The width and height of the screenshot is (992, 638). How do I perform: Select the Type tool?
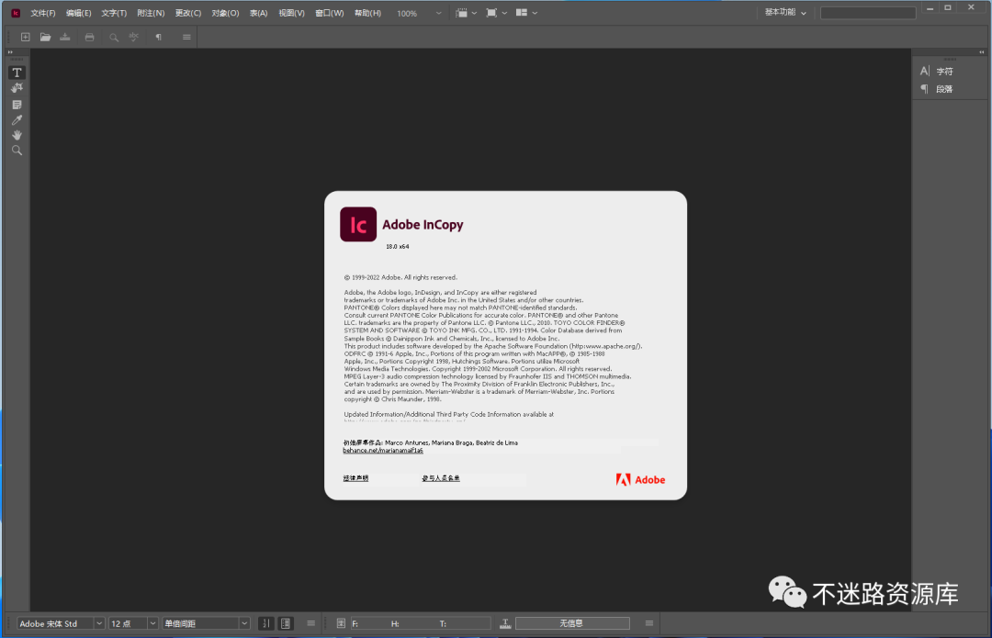click(x=17, y=73)
